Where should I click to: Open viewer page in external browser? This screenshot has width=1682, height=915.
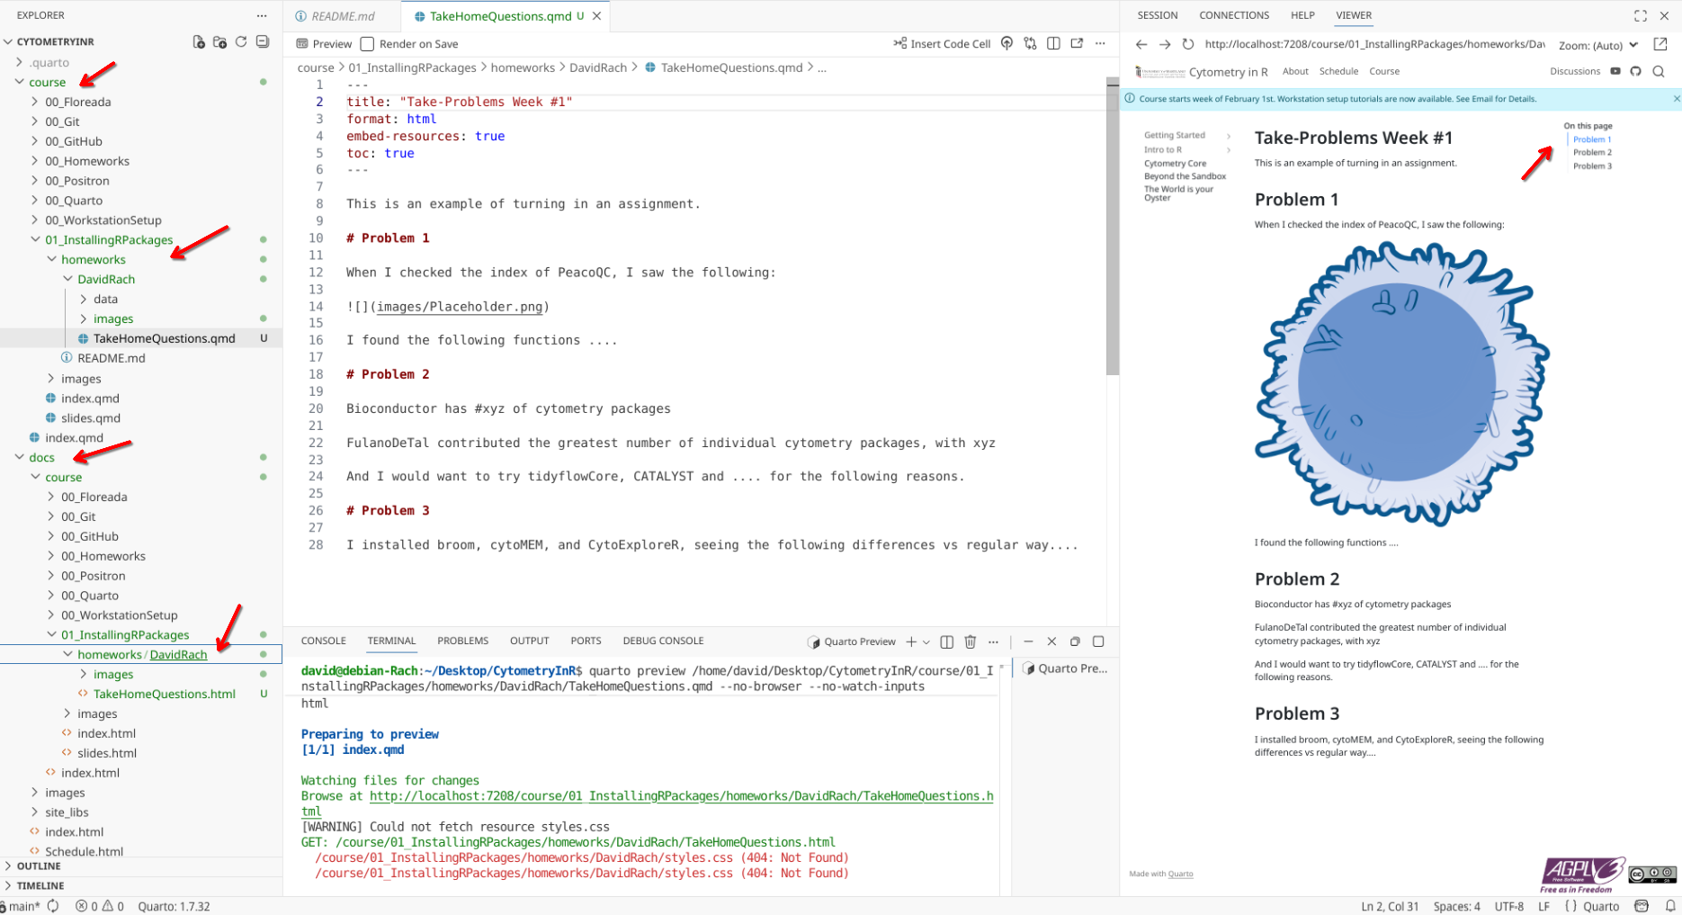[x=1660, y=44]
